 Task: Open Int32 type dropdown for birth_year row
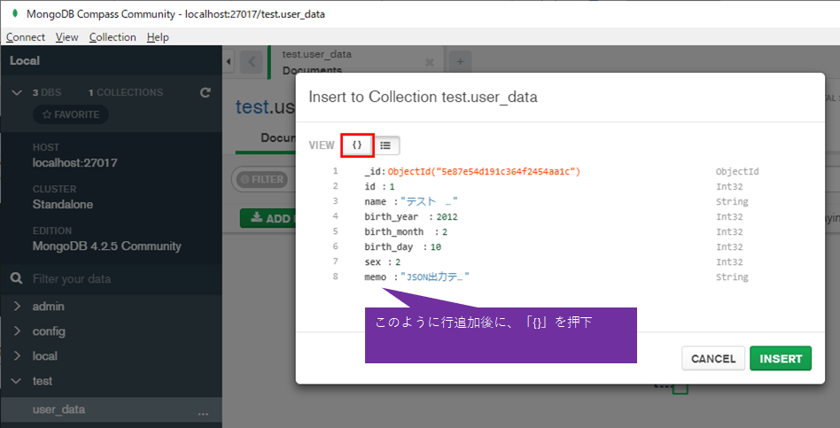coord(729,217)
